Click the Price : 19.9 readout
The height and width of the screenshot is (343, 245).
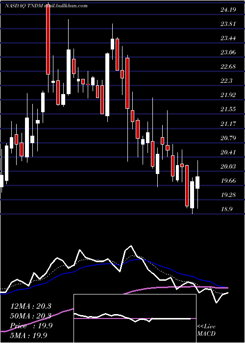click(x=31, y=326)
